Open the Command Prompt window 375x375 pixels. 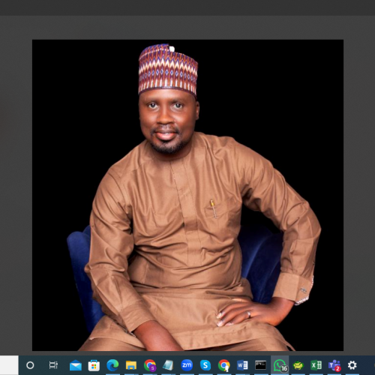point(260,365)
